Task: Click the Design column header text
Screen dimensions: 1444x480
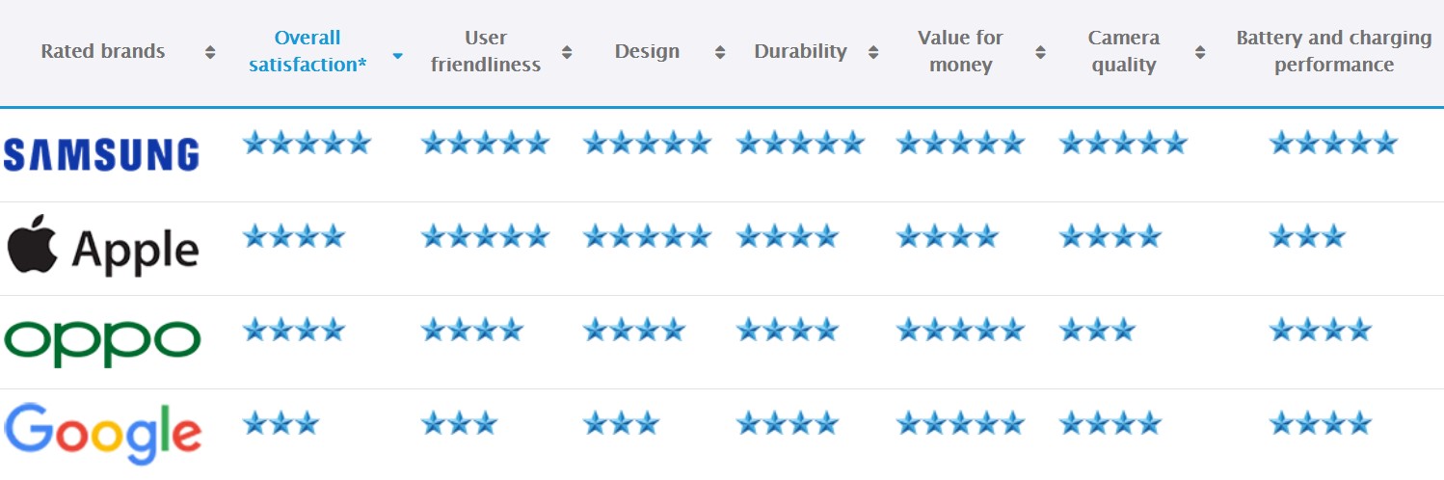Action: [647, 51]
